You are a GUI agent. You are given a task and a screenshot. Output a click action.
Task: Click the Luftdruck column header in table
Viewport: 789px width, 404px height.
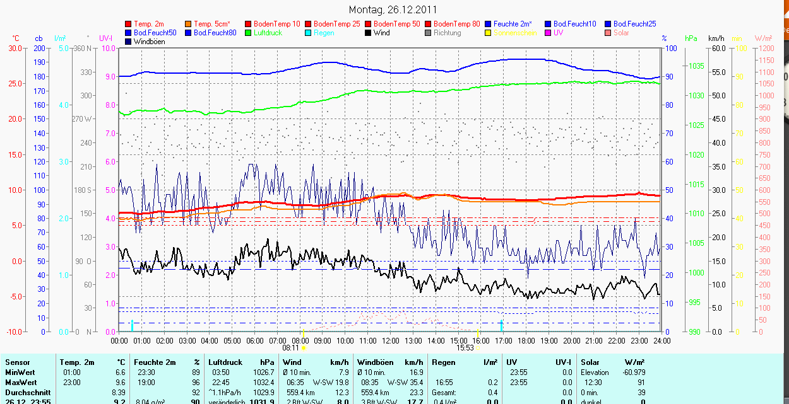pyautogui.click(x=225, y=362)
